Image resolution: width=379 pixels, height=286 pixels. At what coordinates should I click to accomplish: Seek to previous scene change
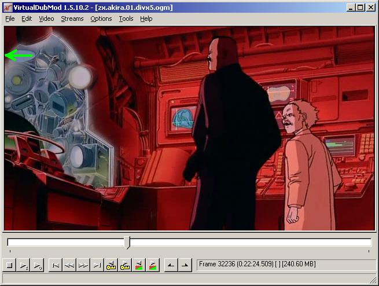tap(139, 265)
